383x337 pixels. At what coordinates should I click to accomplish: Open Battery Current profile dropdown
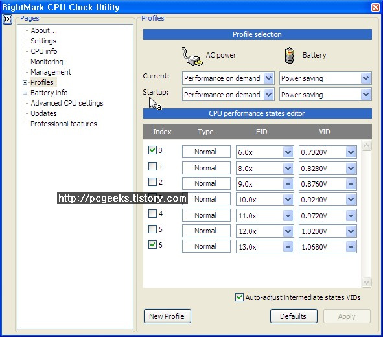pyautogui.click(x=366, y=78)
